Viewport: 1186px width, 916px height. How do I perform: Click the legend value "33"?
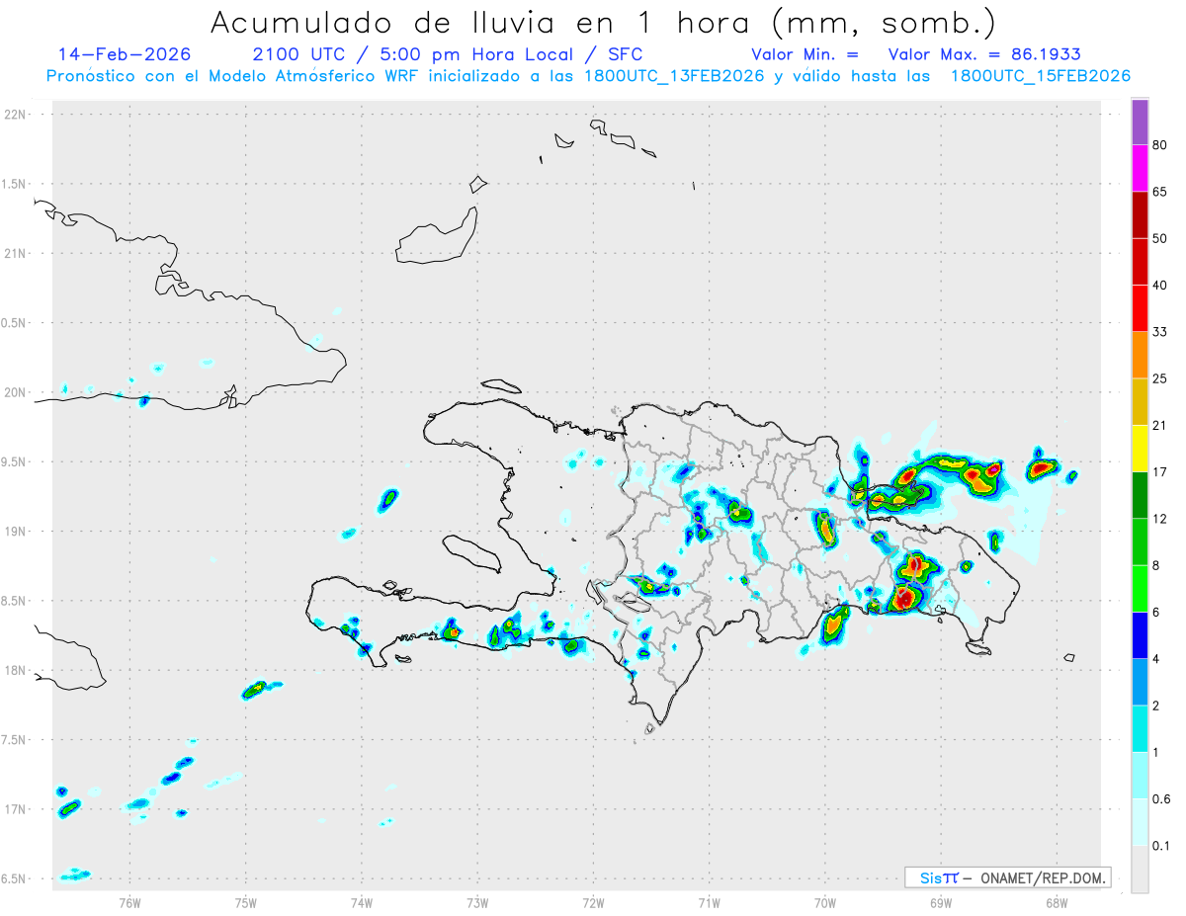coord(1160,332)
